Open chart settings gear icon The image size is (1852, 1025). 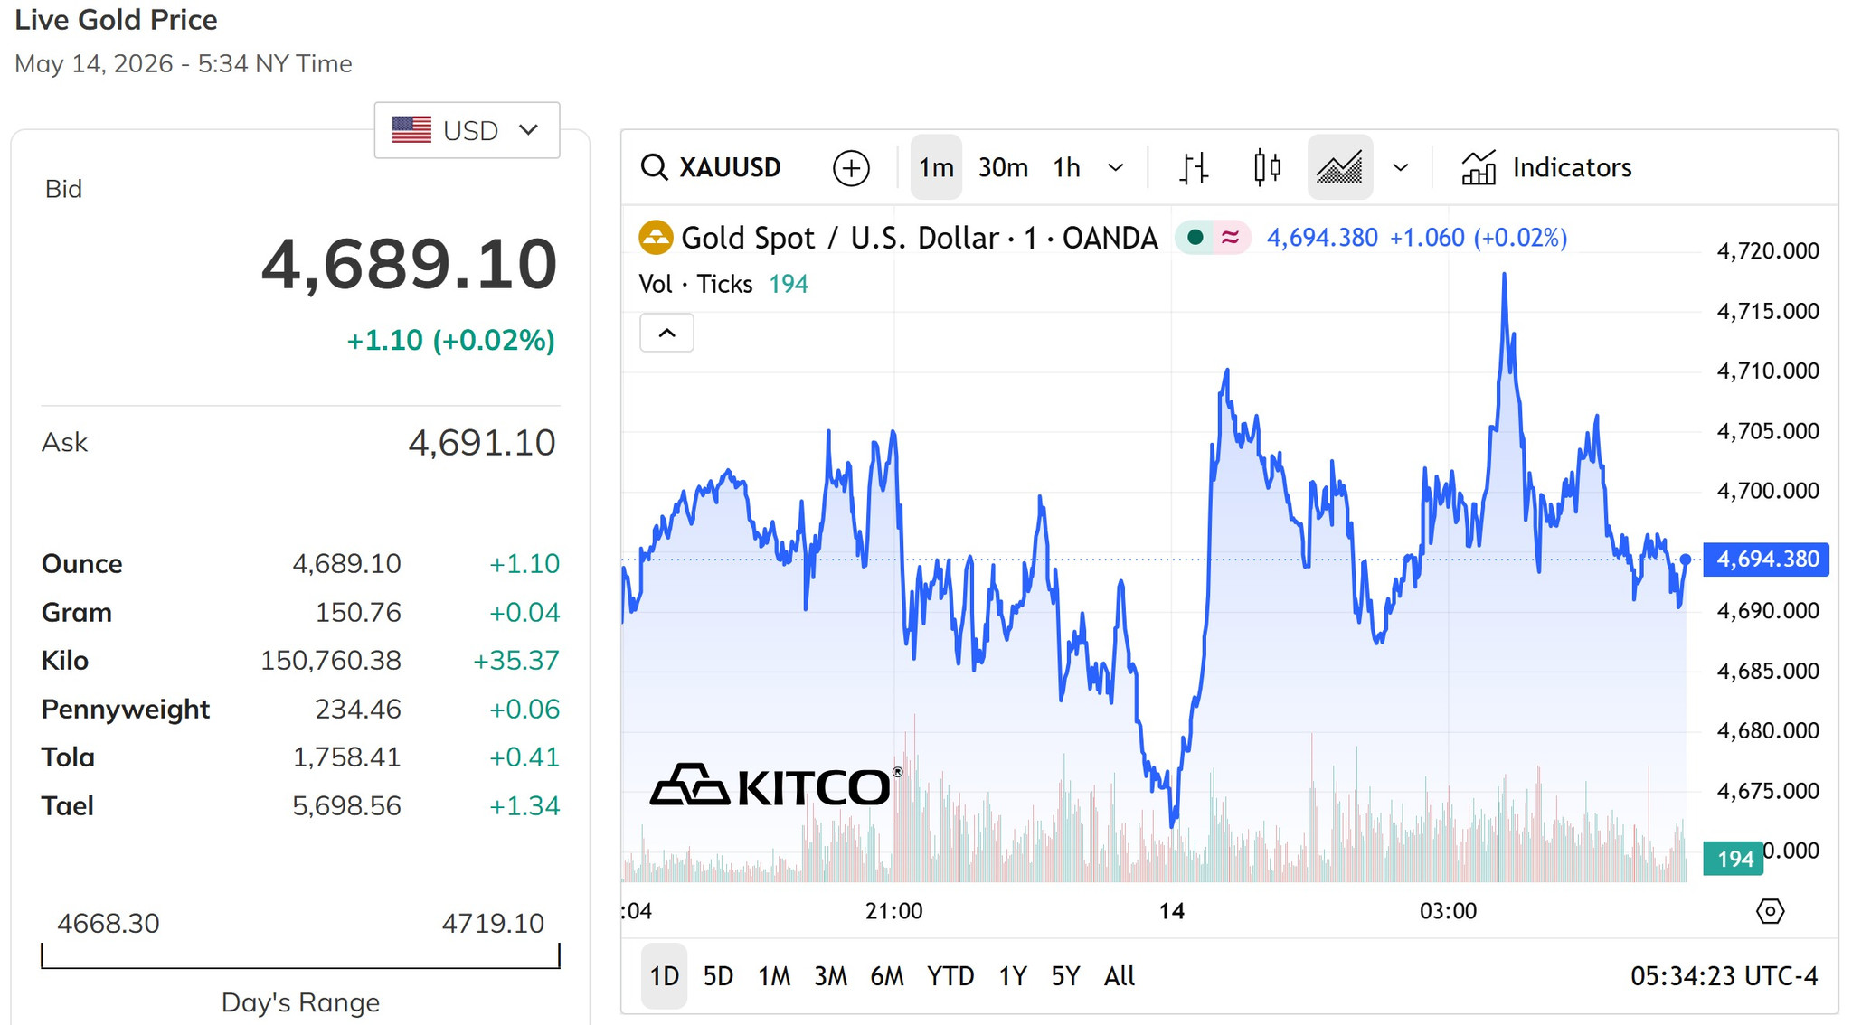click(x=1770, y=911)
